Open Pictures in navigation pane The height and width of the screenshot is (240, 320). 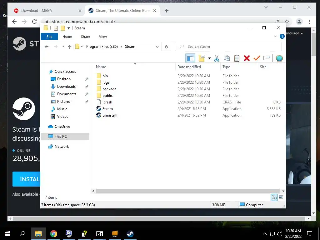[64, 102]
